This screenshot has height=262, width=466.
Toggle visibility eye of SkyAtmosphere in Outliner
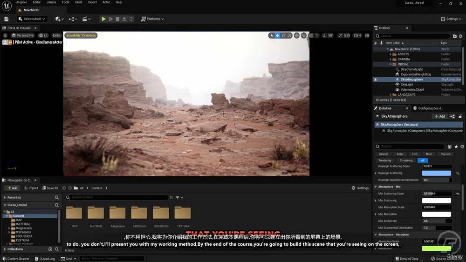375,80
